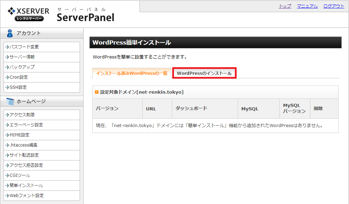Click the orange square bullet icon
This screenshot has width=349, height=204.
pyautogui.click(x=97, y=92)
